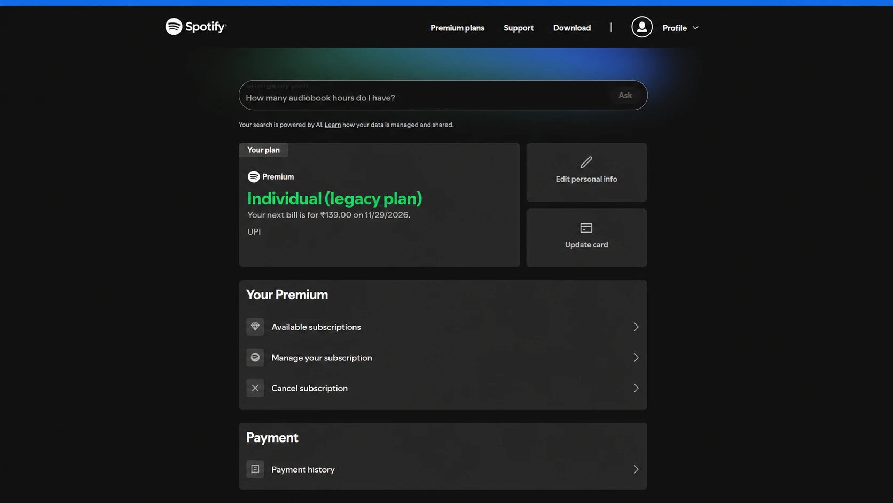Screen dimensions: 893x503
Task: Click the Payment history text
Action: click(x=303, y=469)
